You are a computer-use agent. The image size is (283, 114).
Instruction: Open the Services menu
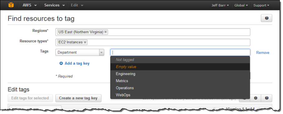tap(54, 5)
